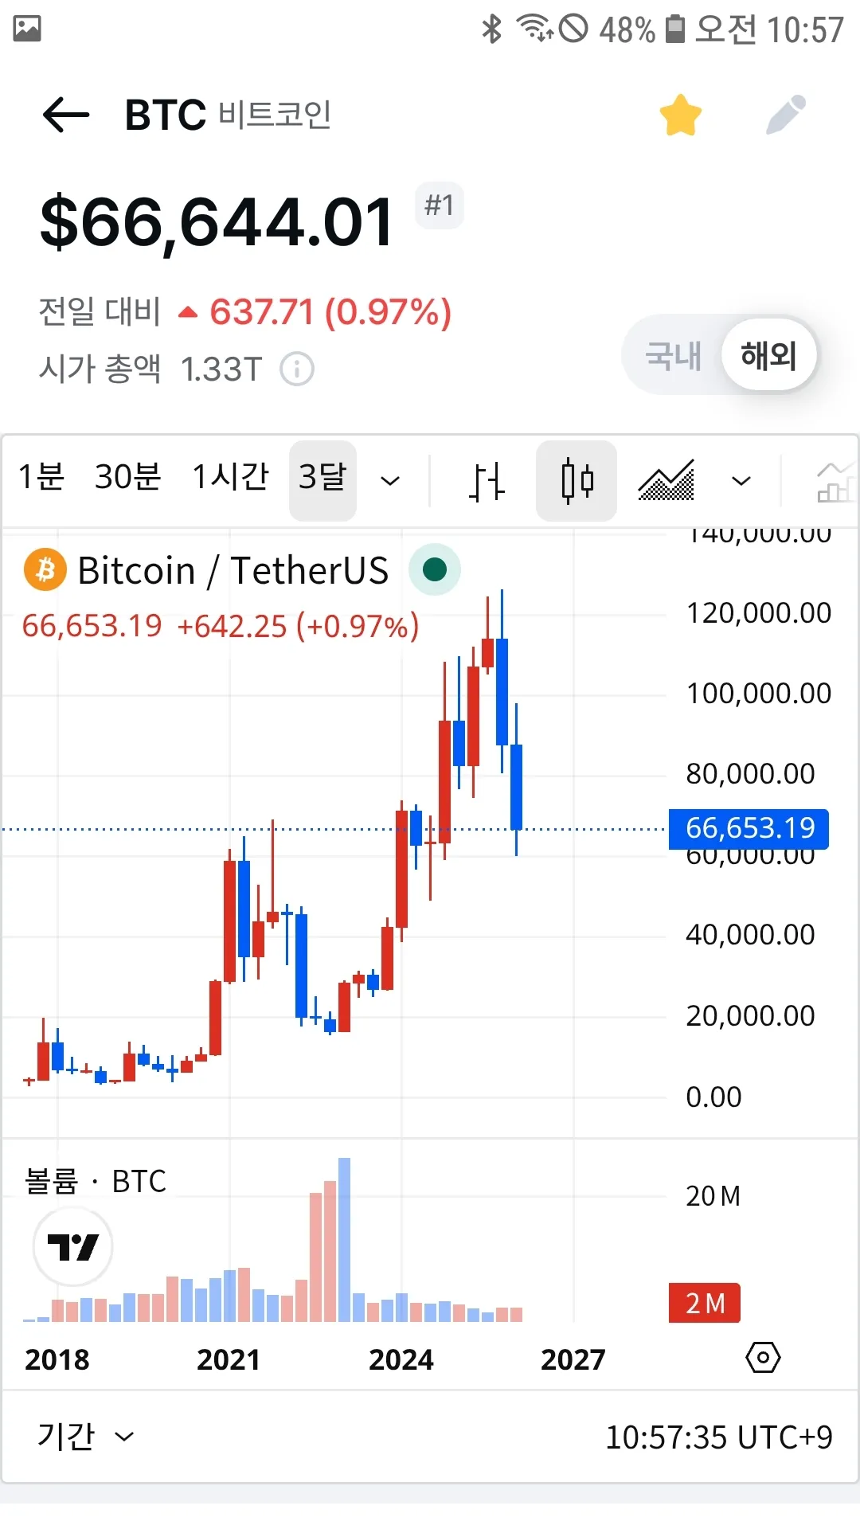This screenshot has height=1529, width=860.
Task: Toggle the yellow favorite star
Action: [x=681, y=115]
